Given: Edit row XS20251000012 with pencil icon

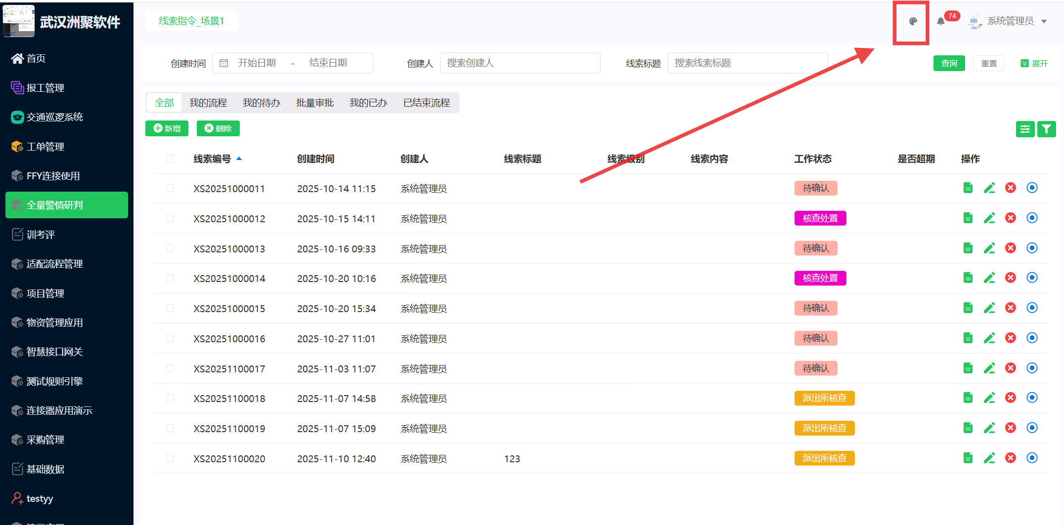Looking at the screenshot, I should [989, 218].
